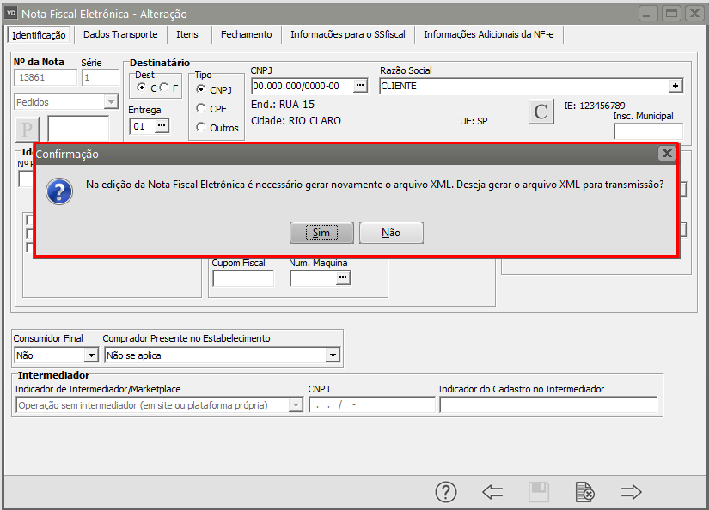Expand the Consumidor Final dropdown
Viewport: 709px width, 510px height.
(91, 355)
